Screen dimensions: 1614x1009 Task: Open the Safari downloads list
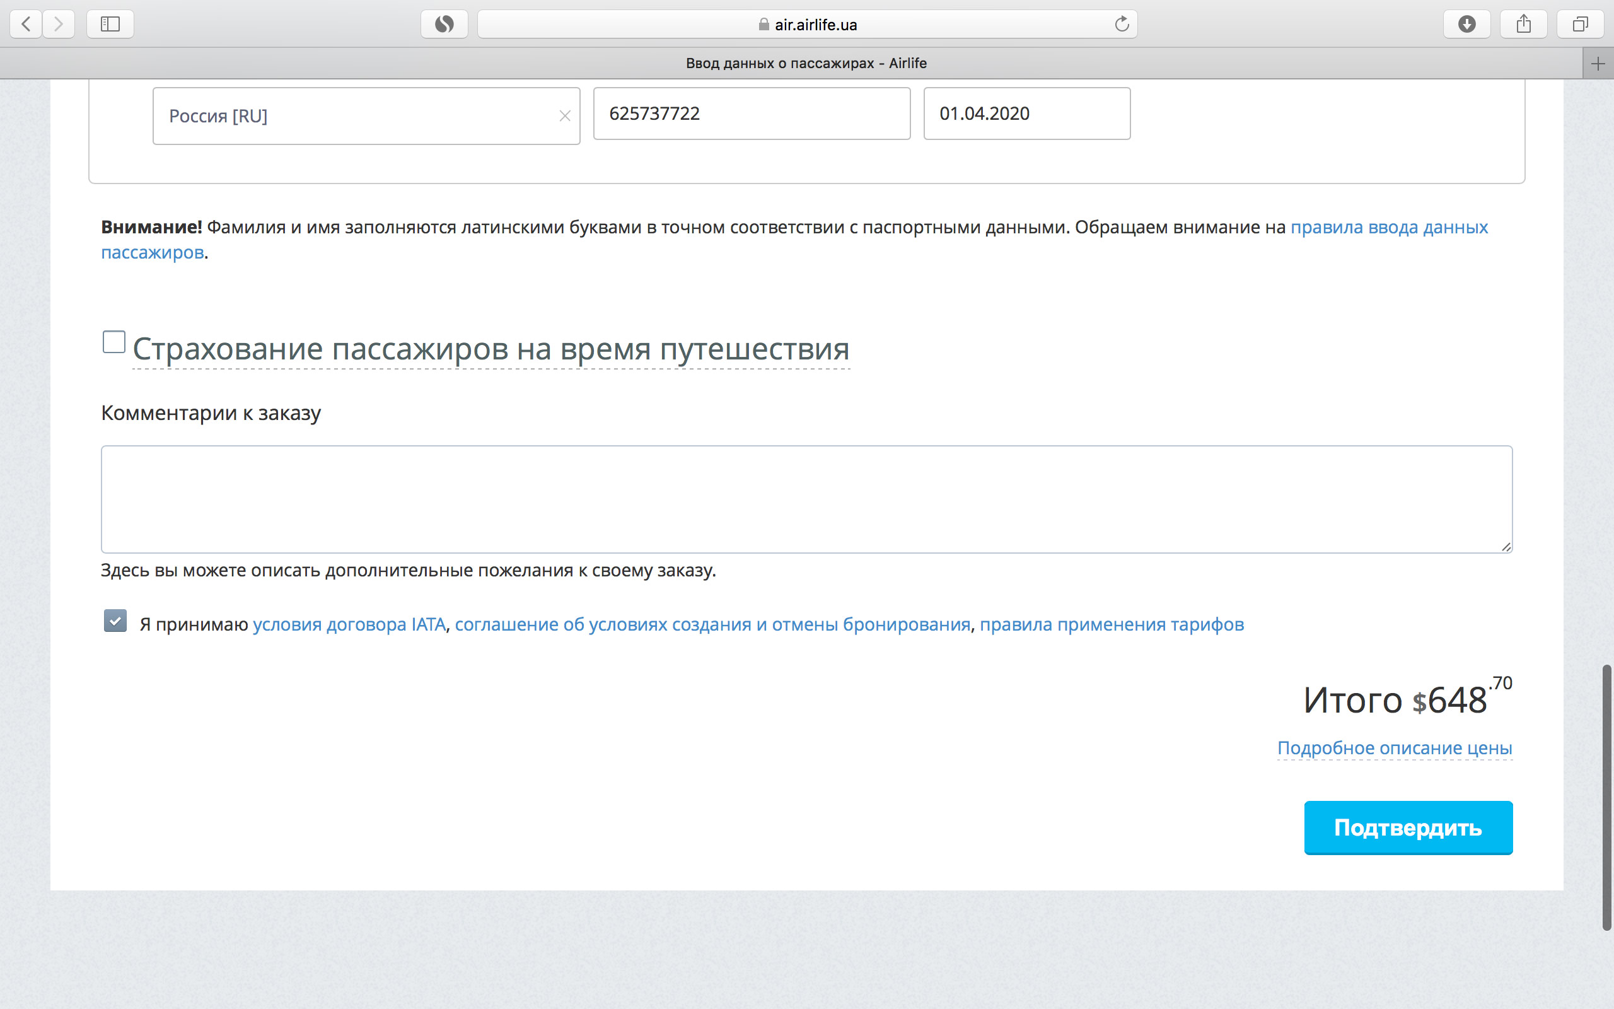[1466, 24]
